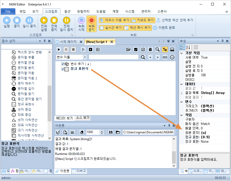Screen dimensions: 231x181
Task: Click categorized view icon in properties
Action: pyautogui.click(x=182, y=47)
